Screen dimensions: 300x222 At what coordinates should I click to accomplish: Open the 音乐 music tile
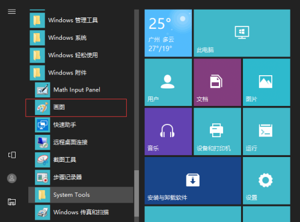click(168, 131)
